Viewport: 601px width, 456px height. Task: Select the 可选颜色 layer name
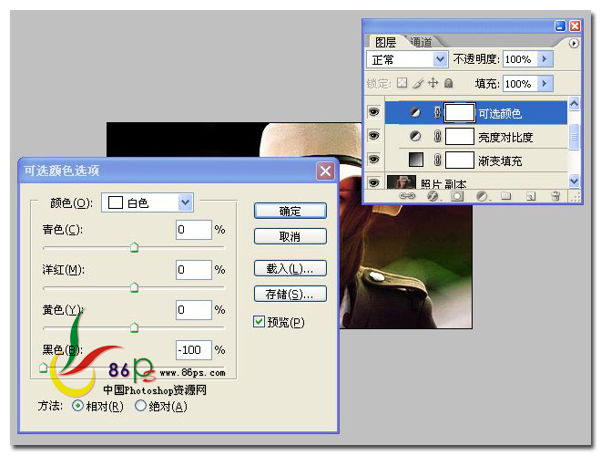[x=500, y=113]
